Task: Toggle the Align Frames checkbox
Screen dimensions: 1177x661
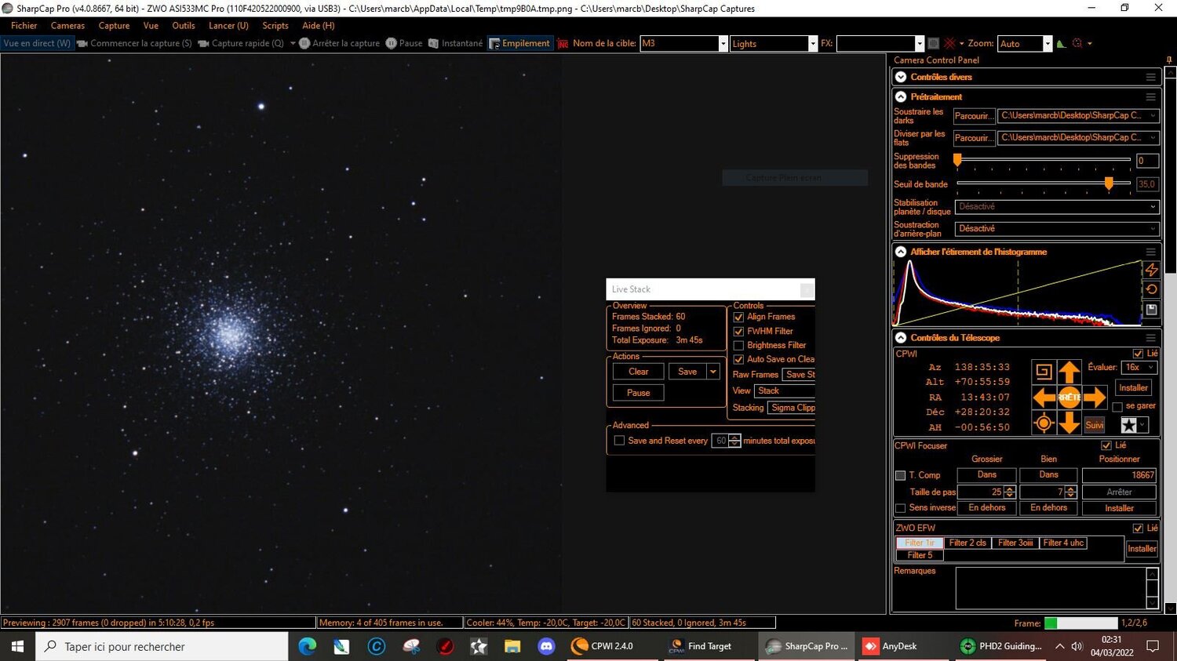Action: 738,317
